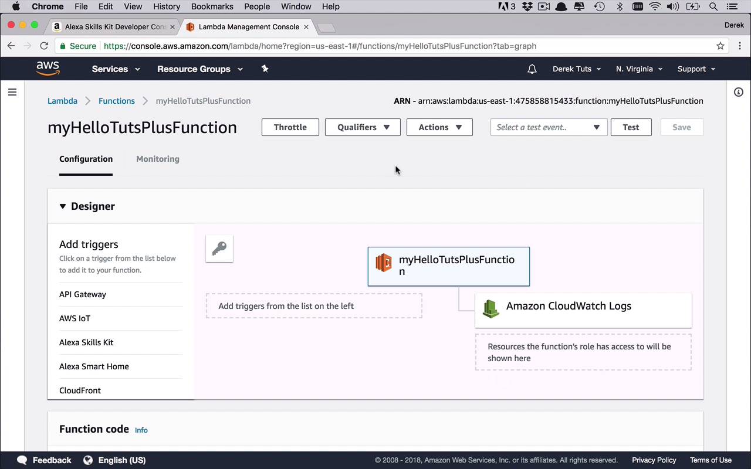Screen dimensions: 751x469
Task: Click the pin shortcut icon in AWS navbar
Action: click(265, 69)
